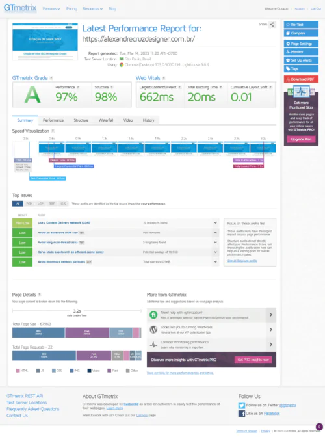This screenshot has height=437, width=325.
Task: Open help icon beside Page Details
Action: [x=40, y=295]
